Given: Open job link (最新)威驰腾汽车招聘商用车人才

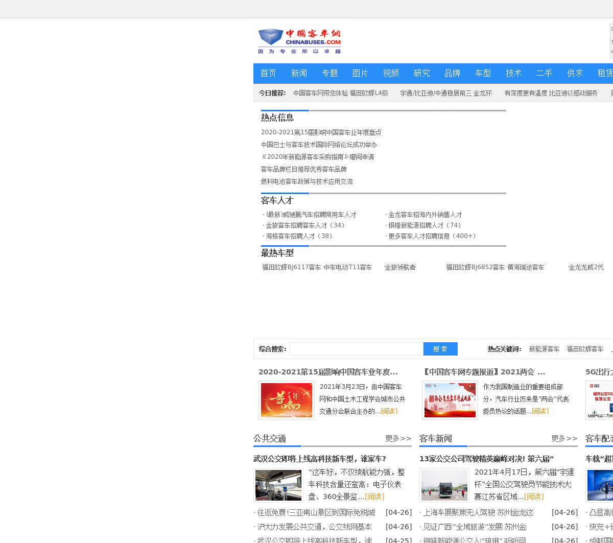Looking at the screenshot, I should point(311,215).
